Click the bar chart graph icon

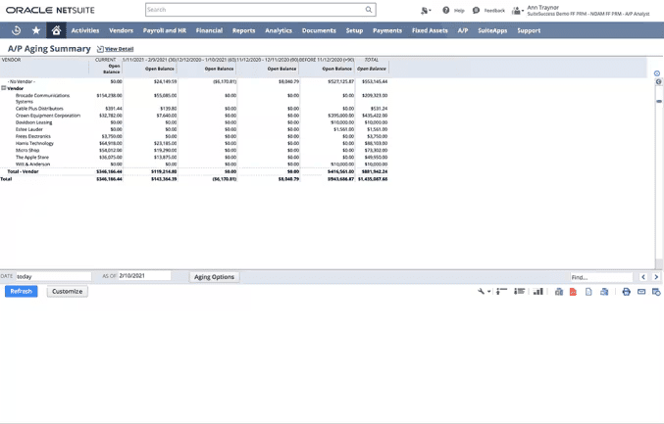click(x=537, y=292)
